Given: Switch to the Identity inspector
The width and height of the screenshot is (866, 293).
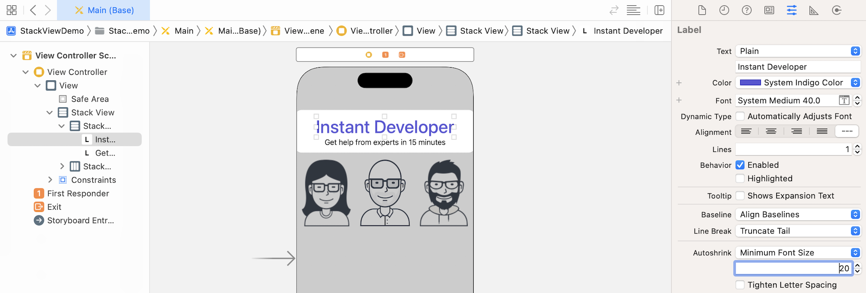Looking at the screenshot, I should (769, 10).
